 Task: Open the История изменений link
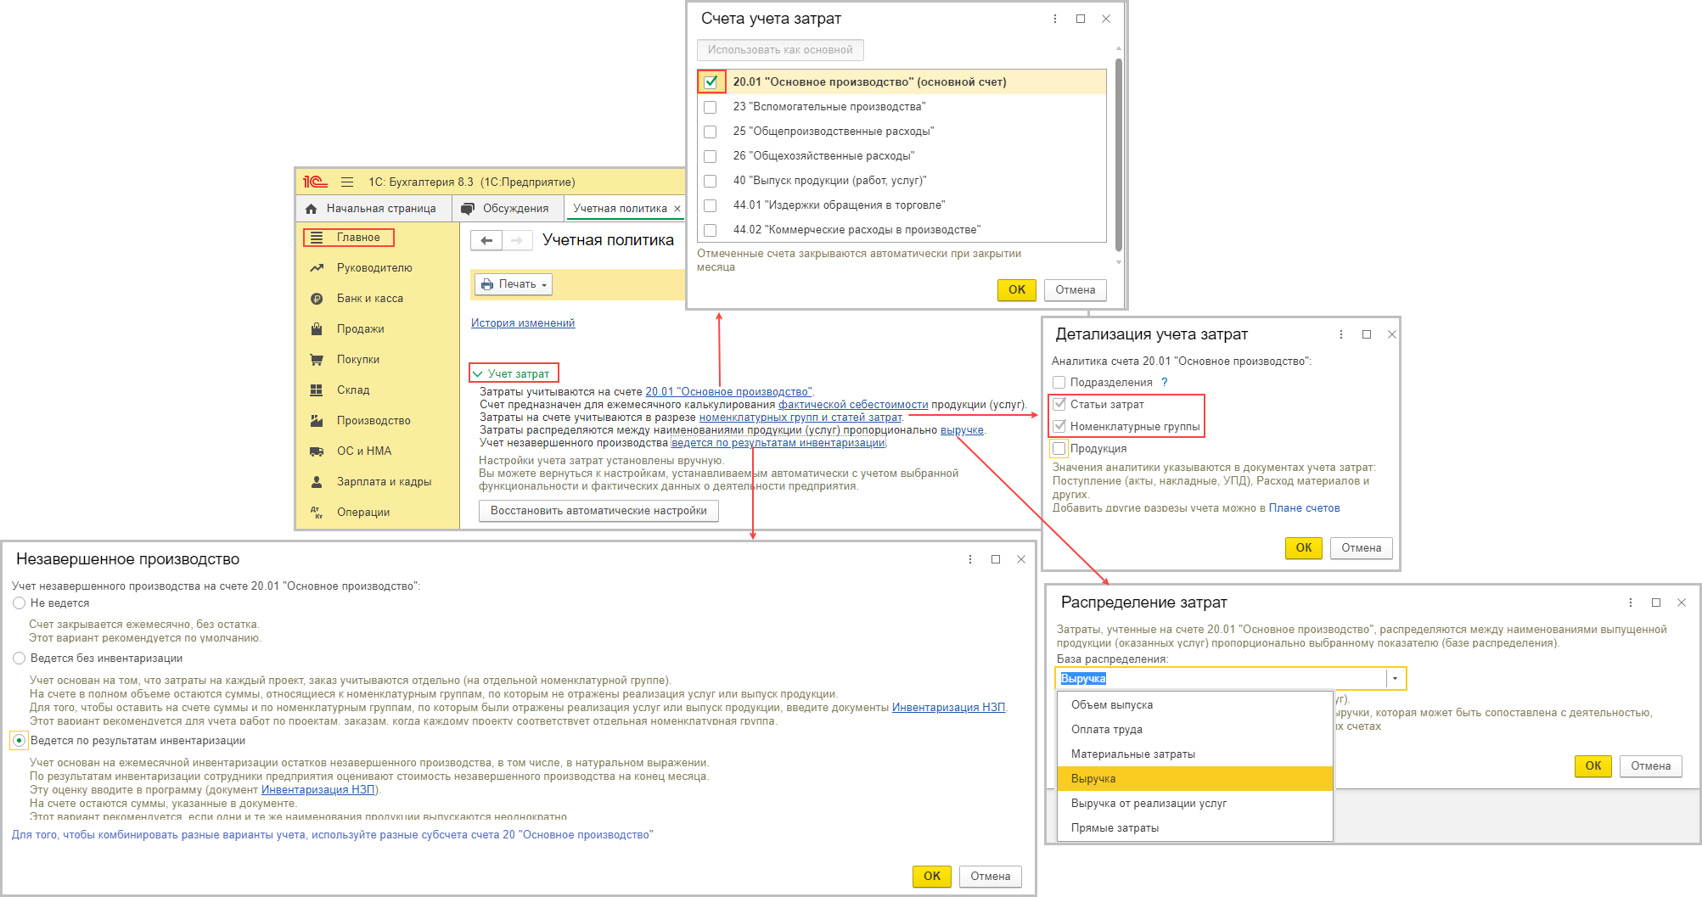[523, 323]
